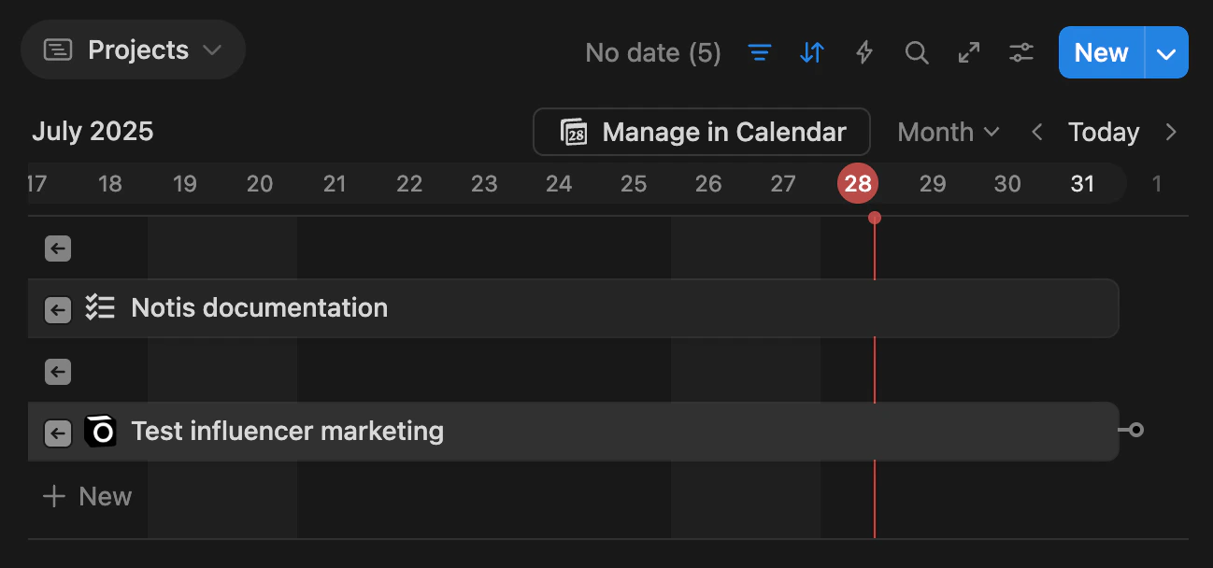Open the New button dropdown chevron

1165,53
